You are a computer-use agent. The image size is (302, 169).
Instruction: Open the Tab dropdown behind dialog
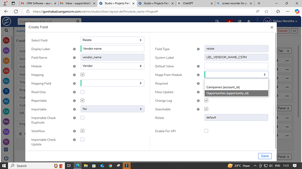pos(284,51)
